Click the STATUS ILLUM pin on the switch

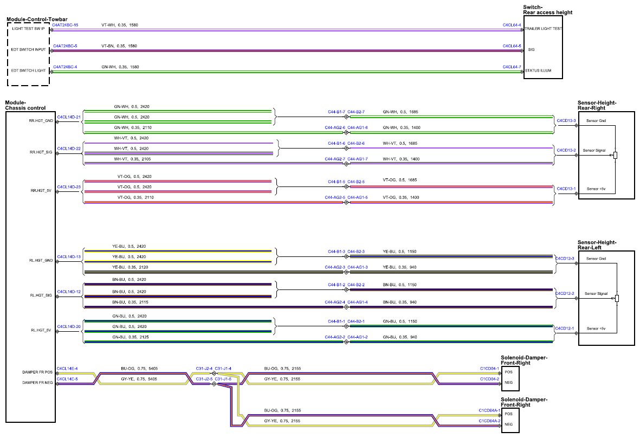click(538, 70)
